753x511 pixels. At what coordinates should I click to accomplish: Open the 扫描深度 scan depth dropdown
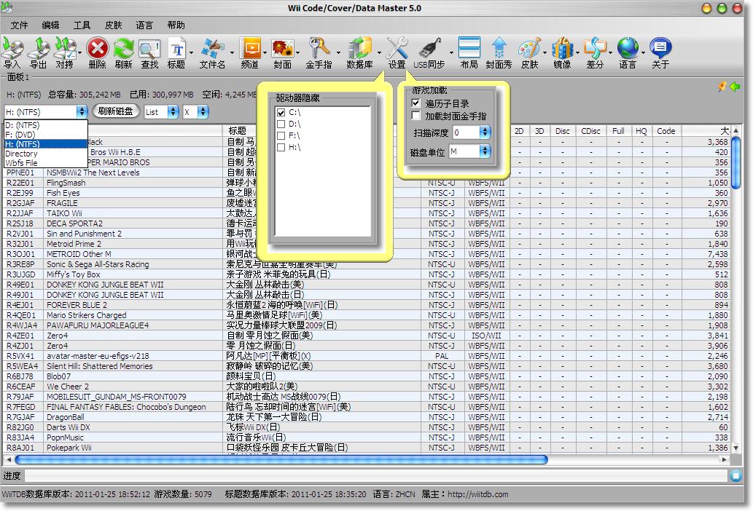point(485,132)
